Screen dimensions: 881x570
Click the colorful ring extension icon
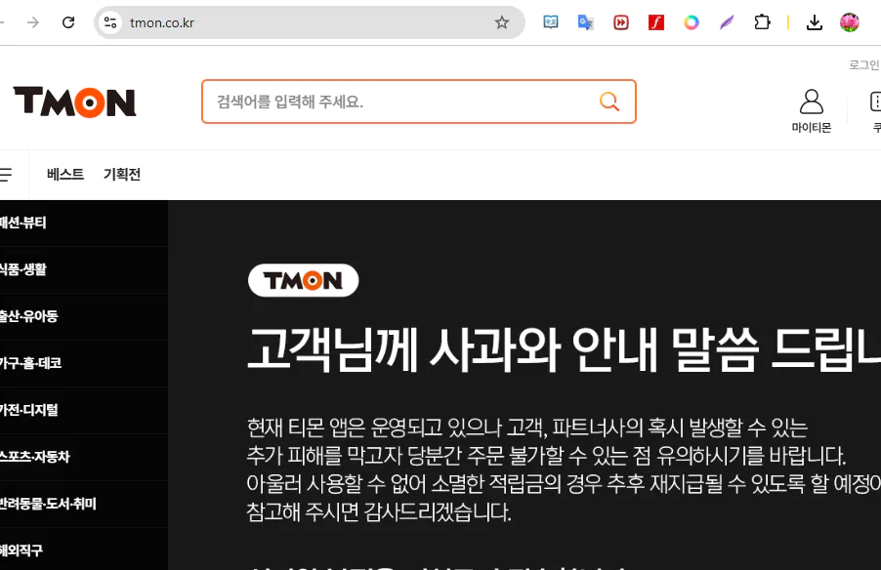pyautogui.click(x=692, y=22)
